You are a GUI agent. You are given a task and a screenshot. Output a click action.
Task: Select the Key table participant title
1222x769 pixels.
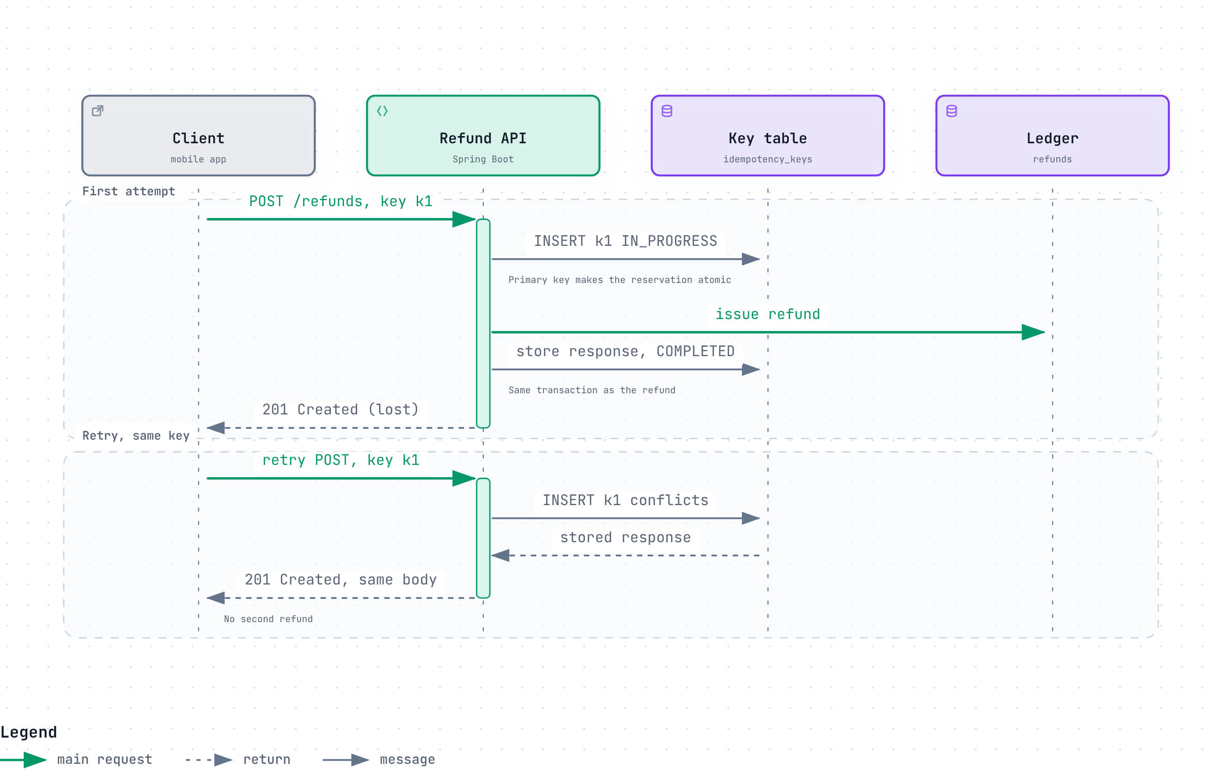point(768,138)
